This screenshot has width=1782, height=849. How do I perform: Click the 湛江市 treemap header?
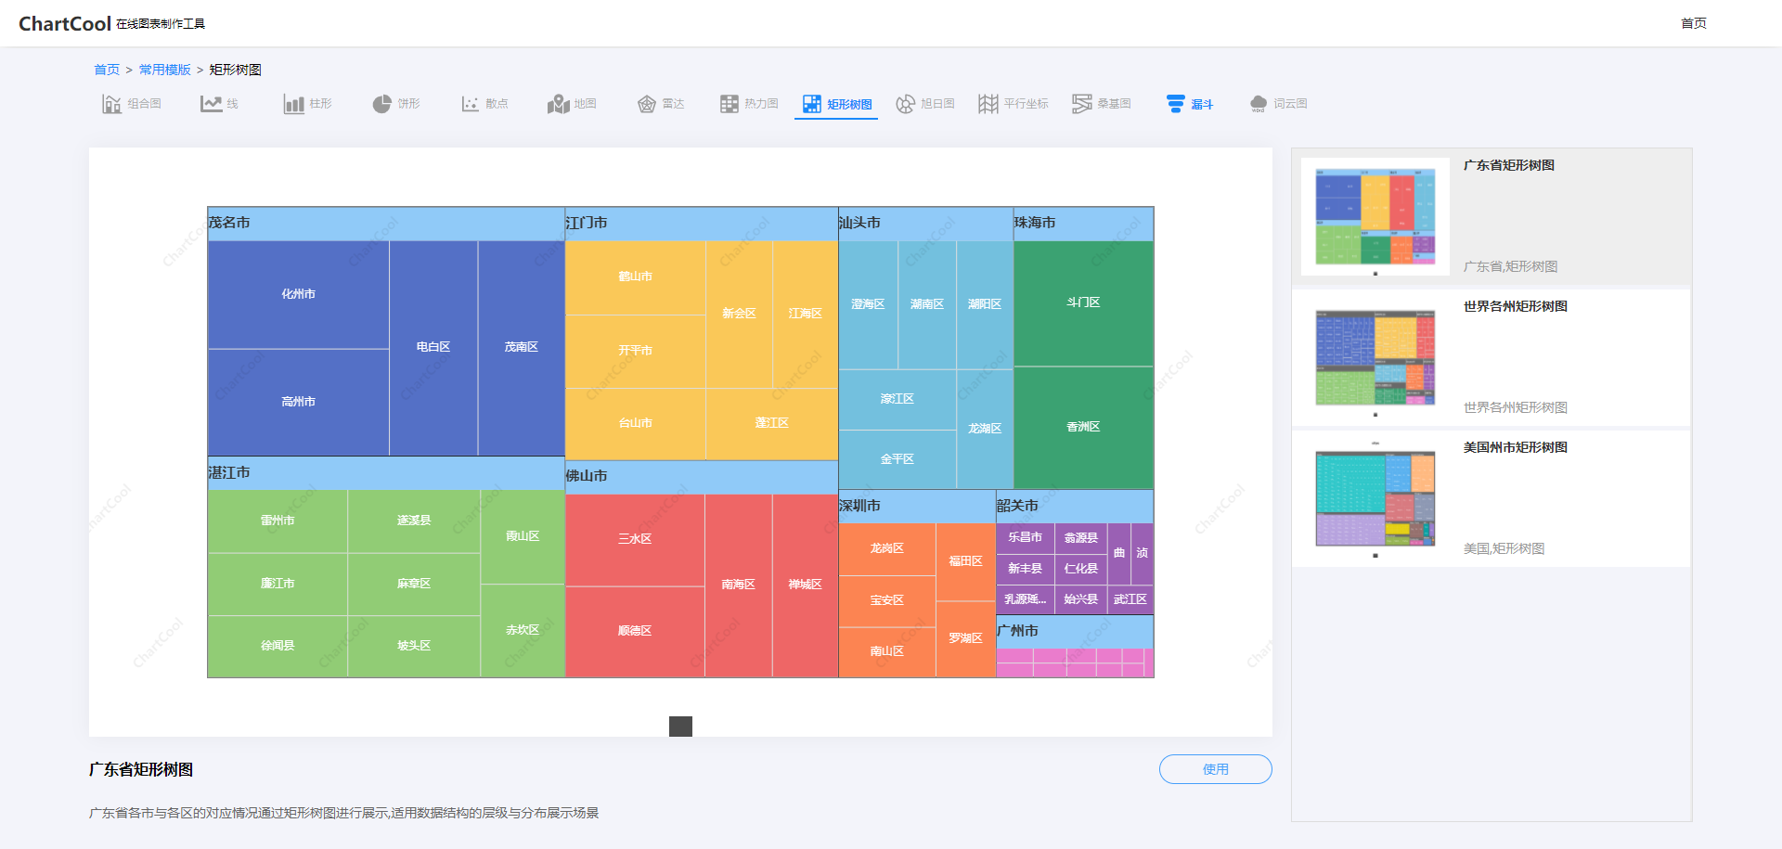[x=386, y=473]
